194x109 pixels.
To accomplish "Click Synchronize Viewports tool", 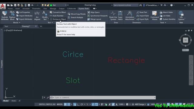I will pyautogui.click(x=98, y=16).
